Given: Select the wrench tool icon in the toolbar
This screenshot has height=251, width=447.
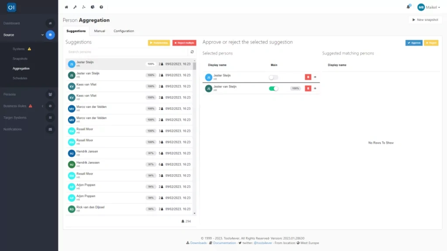Looking at the screenshot, I should [75, 7].
